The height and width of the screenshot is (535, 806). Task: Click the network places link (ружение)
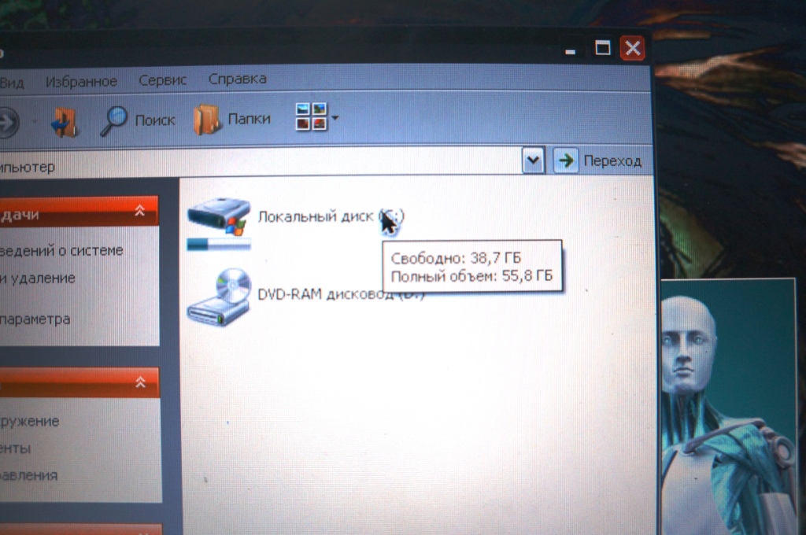30,421
